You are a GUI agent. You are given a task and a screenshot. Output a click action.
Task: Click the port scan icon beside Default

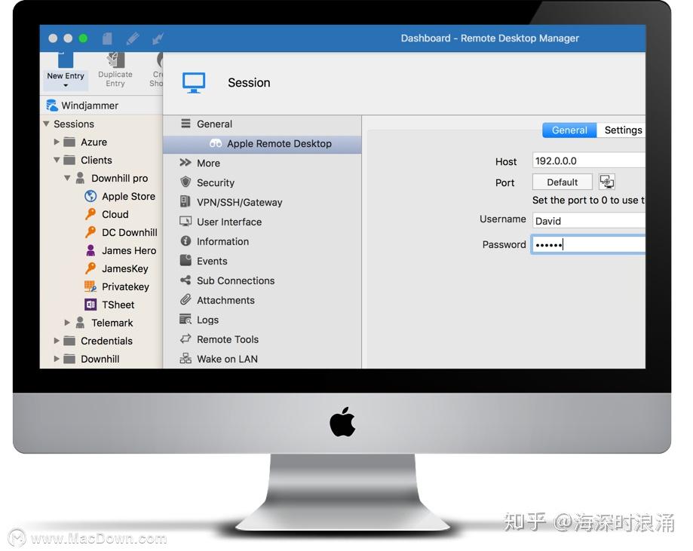[x=606, y=181]
